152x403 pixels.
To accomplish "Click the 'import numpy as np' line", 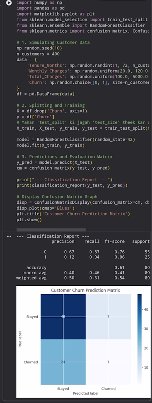I will tap(39, 3).
